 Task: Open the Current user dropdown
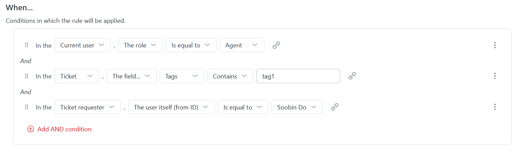[x=82, y=45]
